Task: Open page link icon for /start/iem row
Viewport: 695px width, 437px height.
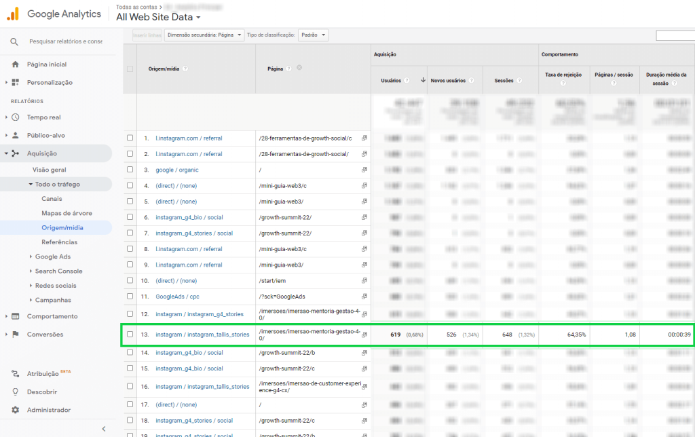Action: pos(364,280)
